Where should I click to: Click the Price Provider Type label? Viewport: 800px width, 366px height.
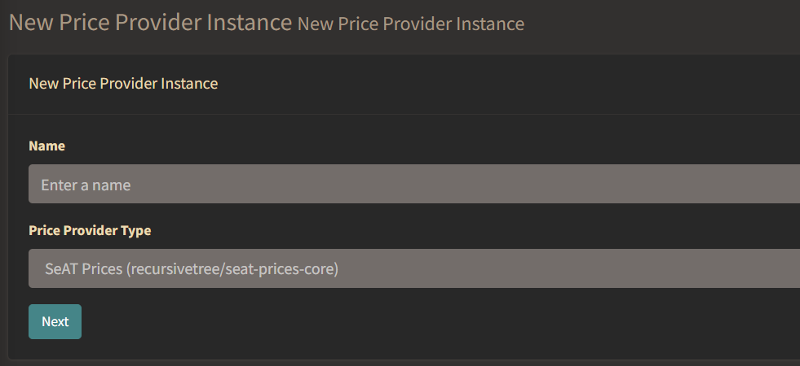90,230
